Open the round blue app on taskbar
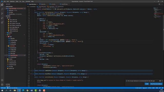 (40, 90)
